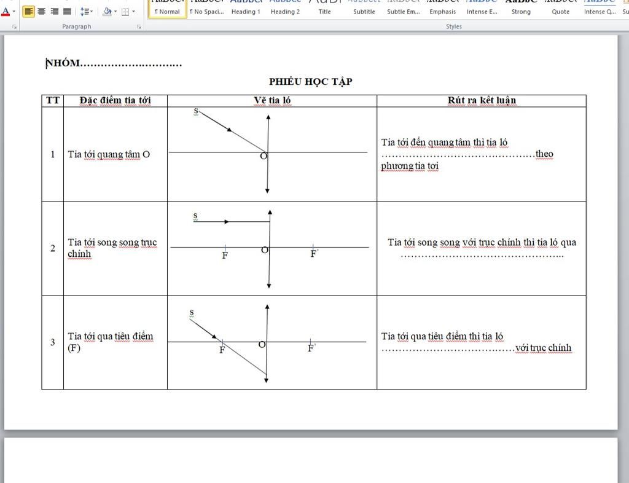The height and width of the screenshot is (483, 629).
Task: Select the Intense Emphasis style
Action: (482, 9)
